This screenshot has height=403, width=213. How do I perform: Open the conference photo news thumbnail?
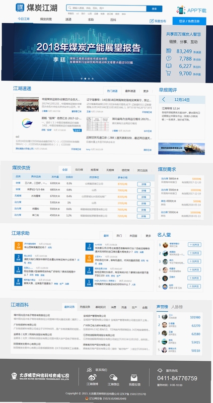click(x=27, y=104)
